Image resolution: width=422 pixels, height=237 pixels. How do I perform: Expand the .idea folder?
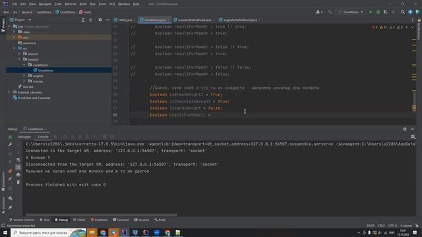click(14, 32)
